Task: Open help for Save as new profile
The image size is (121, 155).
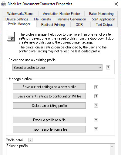Action: (96, 87)
